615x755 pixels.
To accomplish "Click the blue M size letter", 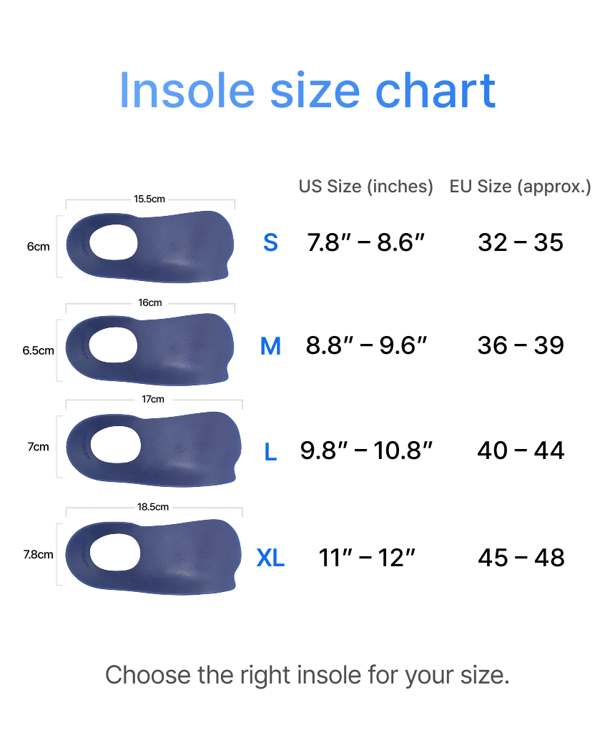I will click(x=270, y=347).
